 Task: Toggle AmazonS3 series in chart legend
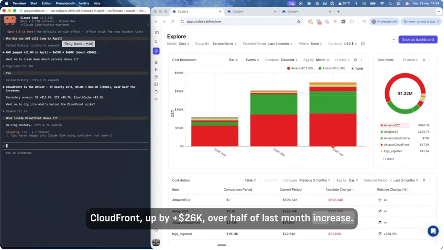(332, 68)
